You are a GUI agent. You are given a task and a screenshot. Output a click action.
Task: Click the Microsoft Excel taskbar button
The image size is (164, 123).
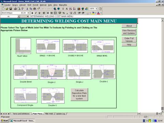(22, 121)
